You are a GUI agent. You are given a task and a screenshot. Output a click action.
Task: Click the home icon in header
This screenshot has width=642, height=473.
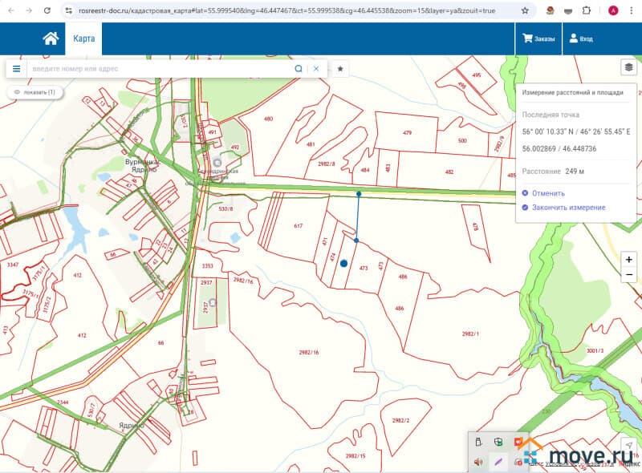pos(51,38)
